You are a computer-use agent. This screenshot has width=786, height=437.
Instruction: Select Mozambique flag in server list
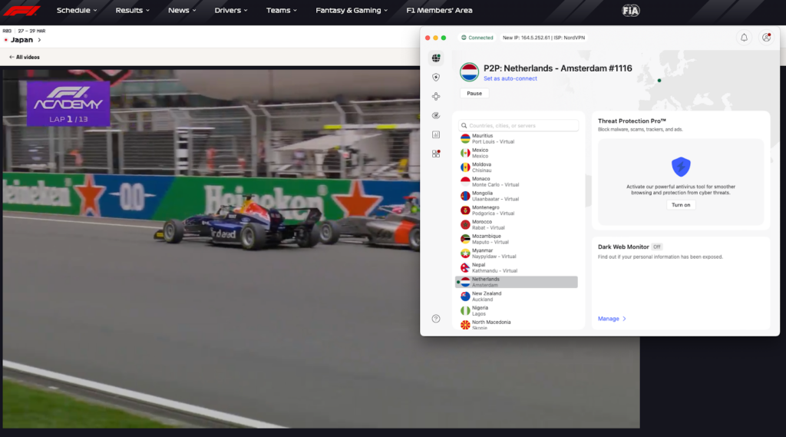(x=465, y=239)
